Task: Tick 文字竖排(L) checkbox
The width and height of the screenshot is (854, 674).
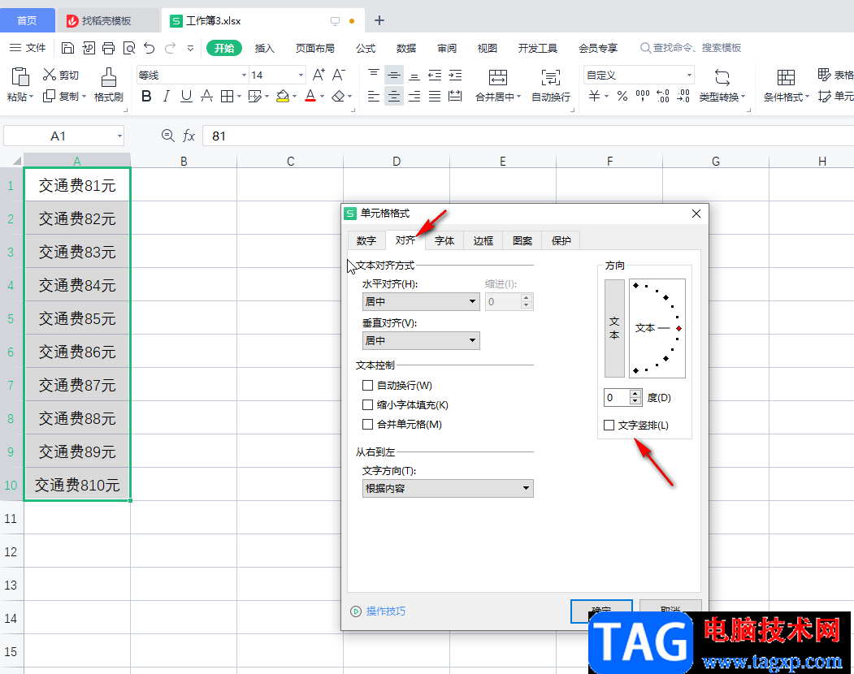Action: point(609,426)
